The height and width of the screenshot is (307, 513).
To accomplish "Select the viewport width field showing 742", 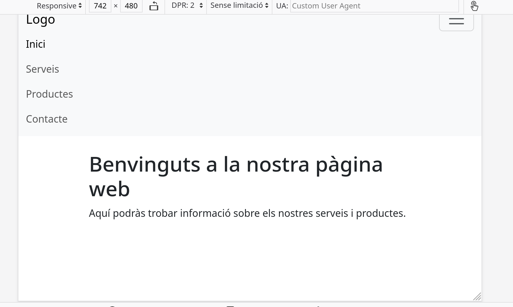I will click(100, 6).
